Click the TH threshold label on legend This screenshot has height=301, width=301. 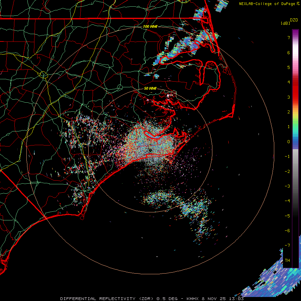287,261
